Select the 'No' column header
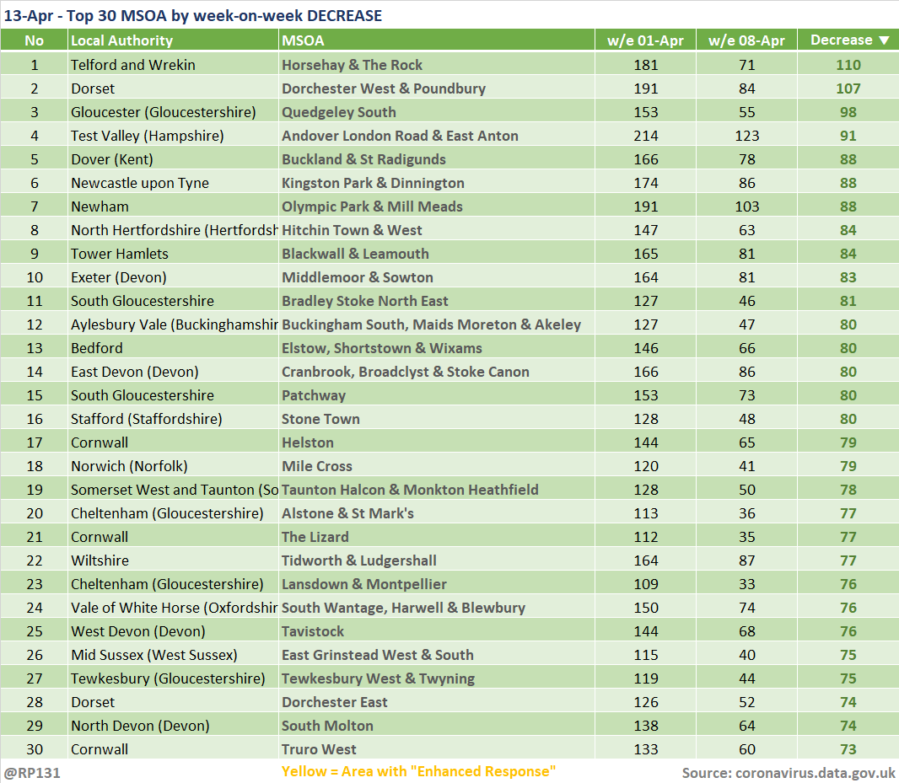 (x=34, y=40)
